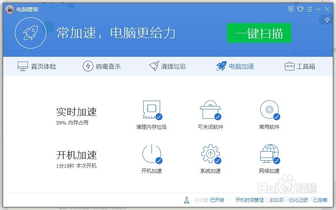336x210 pixels.
Task: Click the 59% 内存占用 text
Action: [x=72, y=123]
